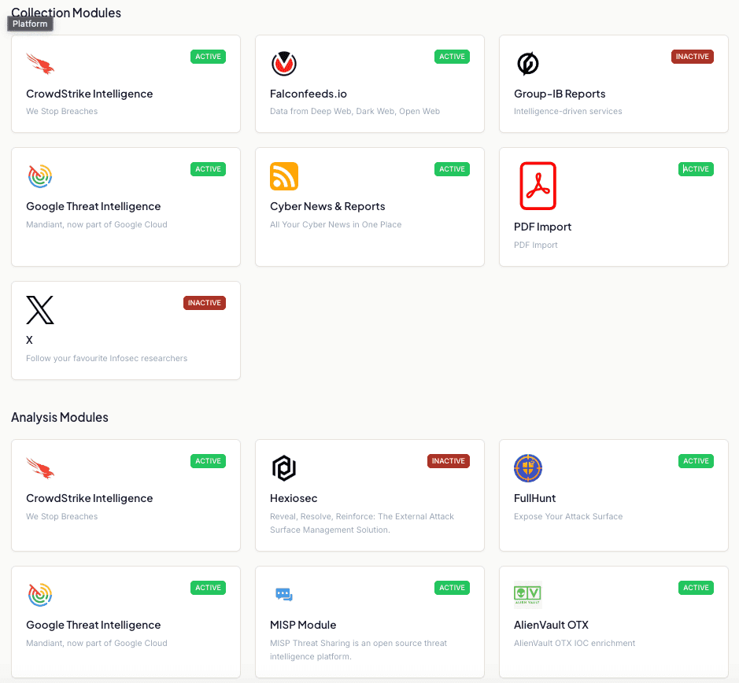Click 'Mandiant, now part of Google Cloud' in Collection Modules

click(97, 224)
